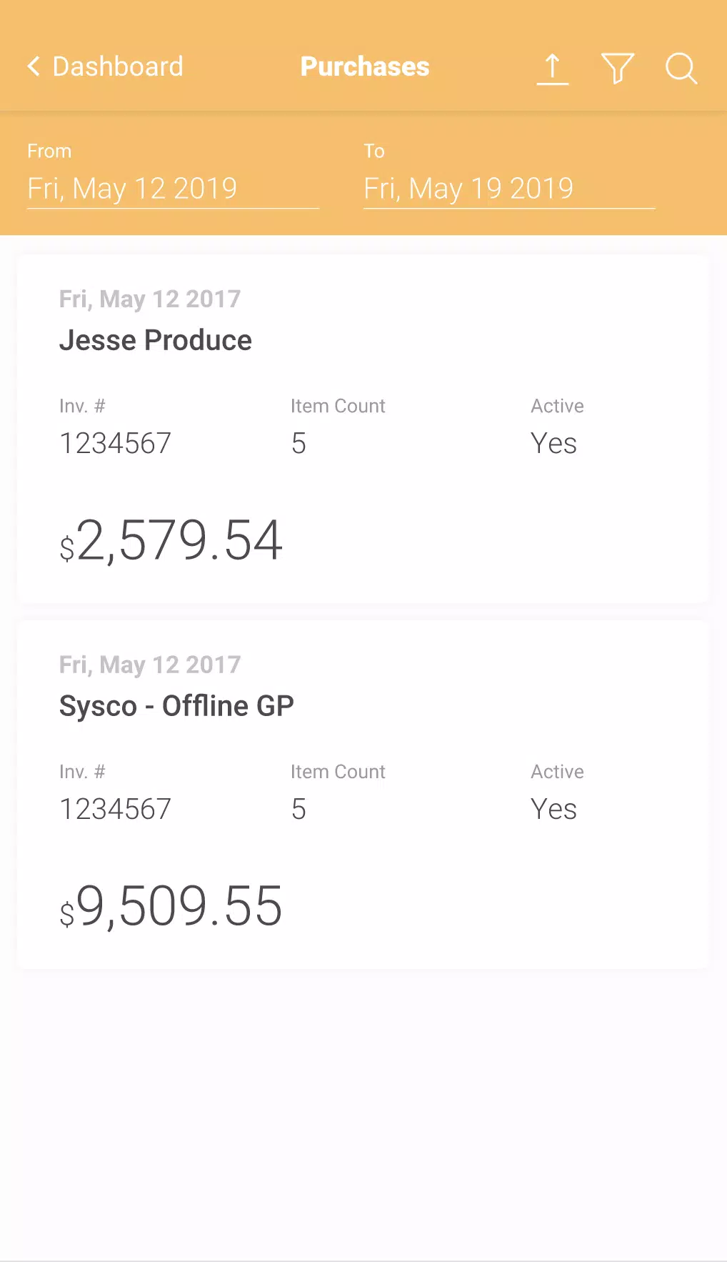The image size is (727, 1262).
Task: Tap Sysco Active Yes status
Action: [553, 810]
